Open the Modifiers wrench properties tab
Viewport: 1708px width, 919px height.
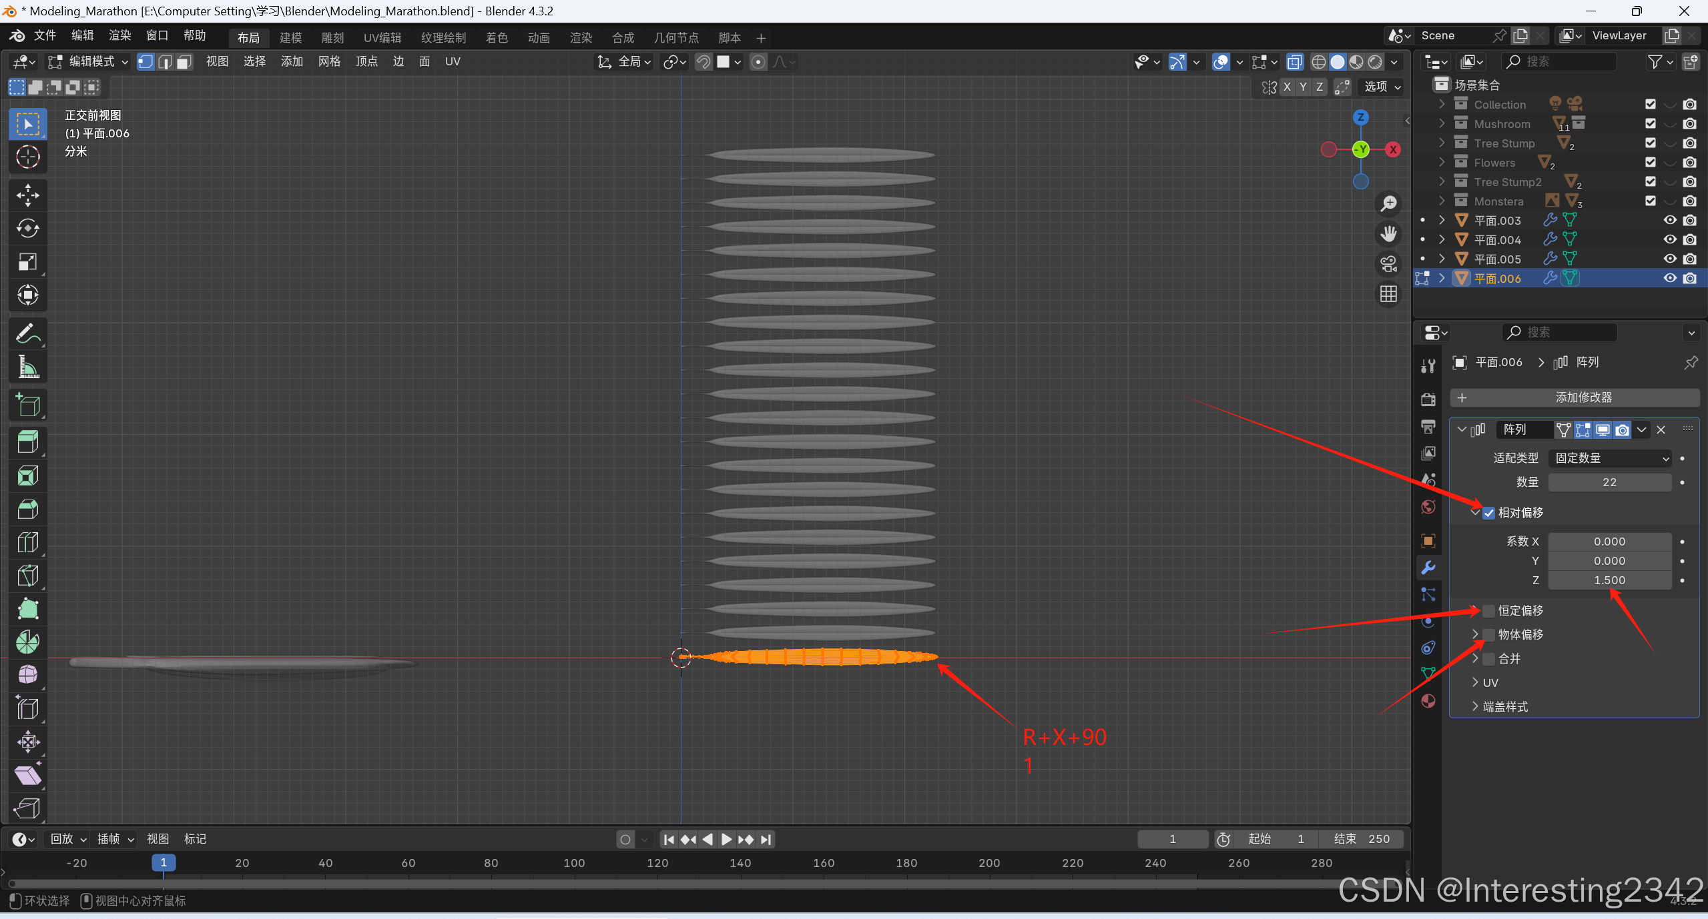click(x=1428, y=568)
